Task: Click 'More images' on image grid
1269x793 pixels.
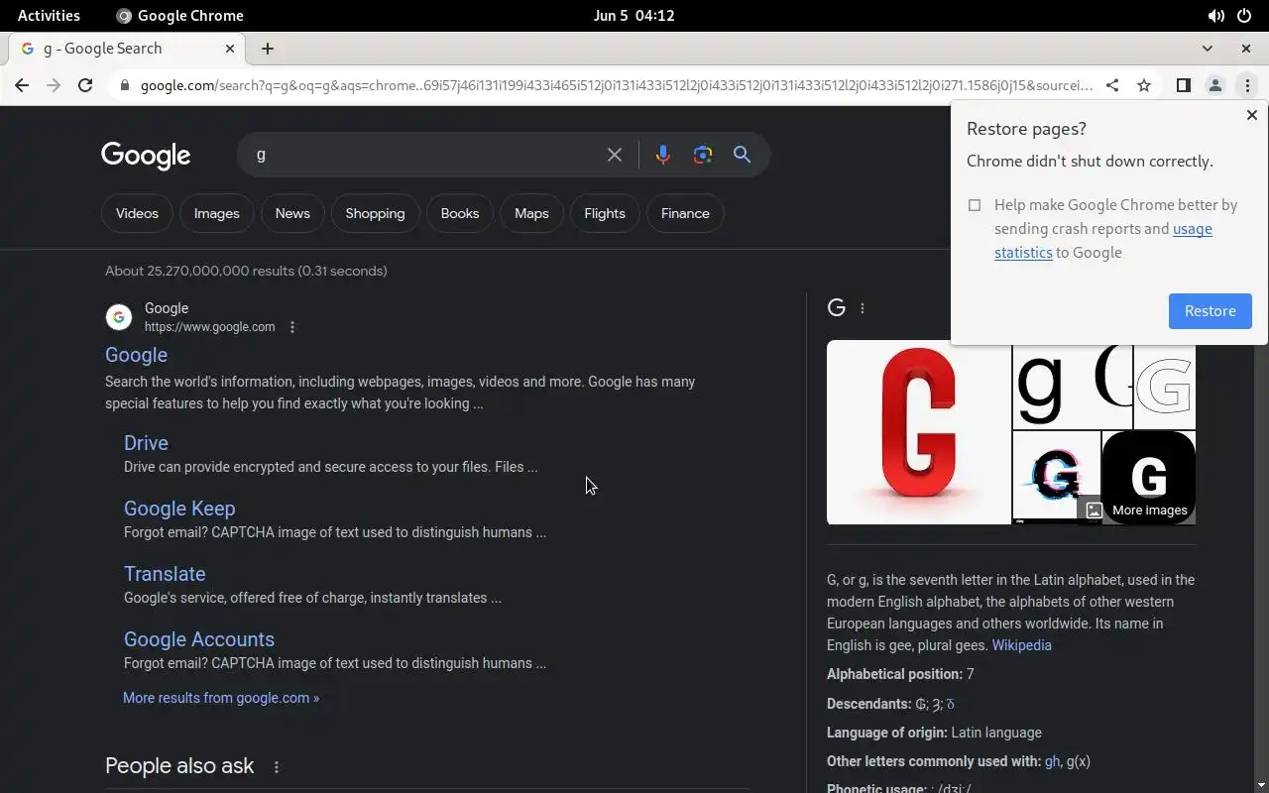Action: click(1136, 510)
